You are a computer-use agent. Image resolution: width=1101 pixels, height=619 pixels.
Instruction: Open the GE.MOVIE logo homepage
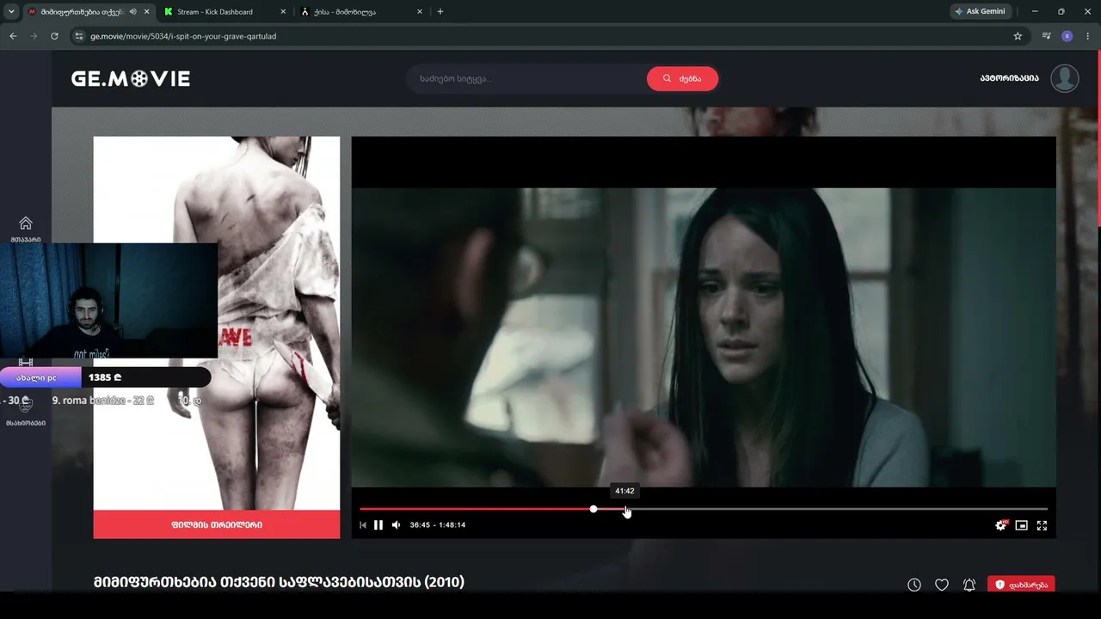click(x=131, y=79)
